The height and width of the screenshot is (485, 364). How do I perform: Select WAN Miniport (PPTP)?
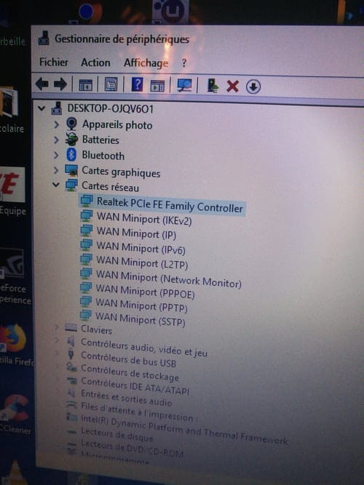pos(141,305)
